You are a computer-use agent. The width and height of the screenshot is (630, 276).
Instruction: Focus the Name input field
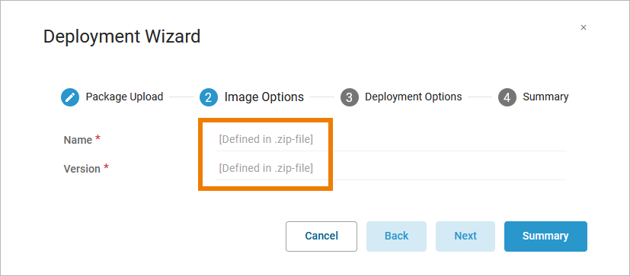(391, 140)
